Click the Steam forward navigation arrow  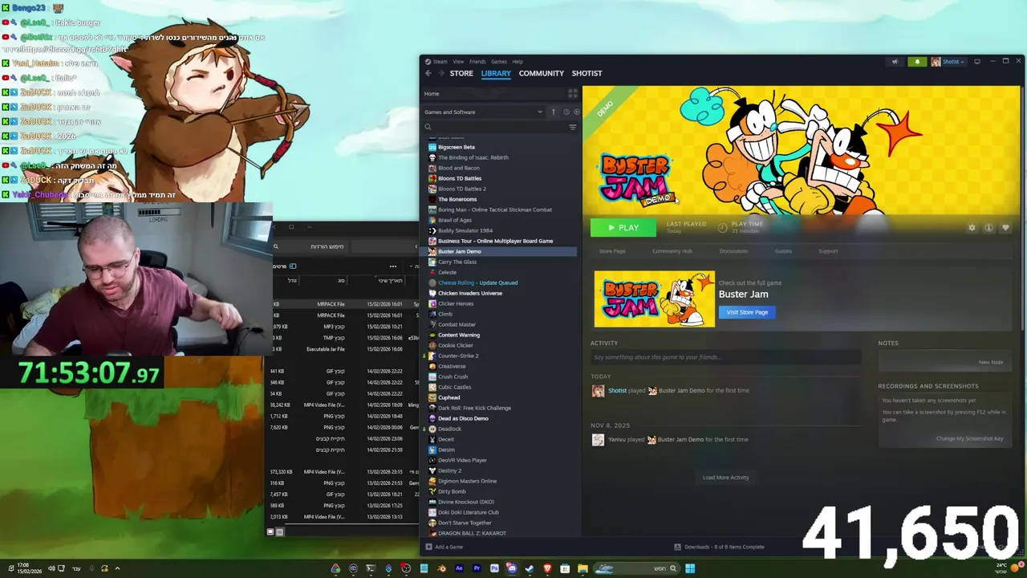440,73
